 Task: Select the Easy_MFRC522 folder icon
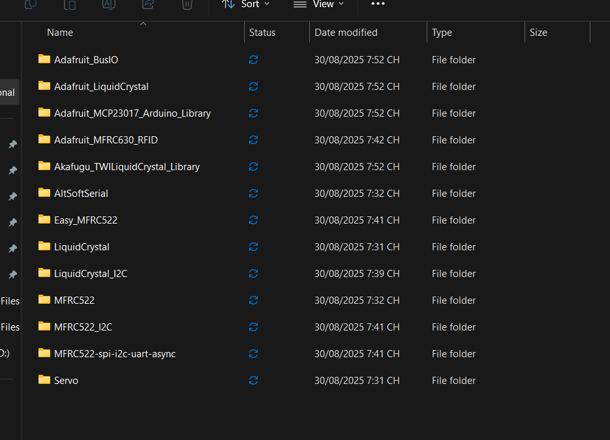coord(44,220)
